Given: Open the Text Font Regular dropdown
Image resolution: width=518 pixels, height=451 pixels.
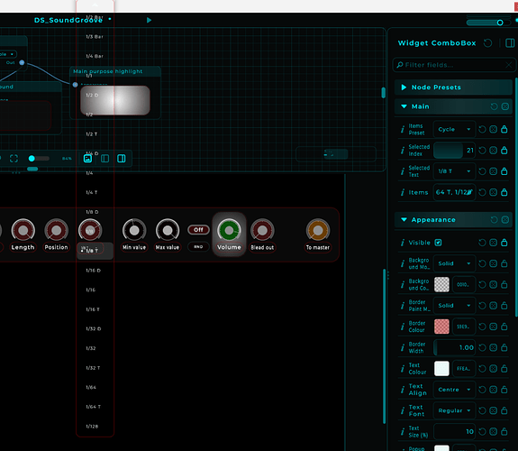Looking at the screenshot, I should pos(454,410).
